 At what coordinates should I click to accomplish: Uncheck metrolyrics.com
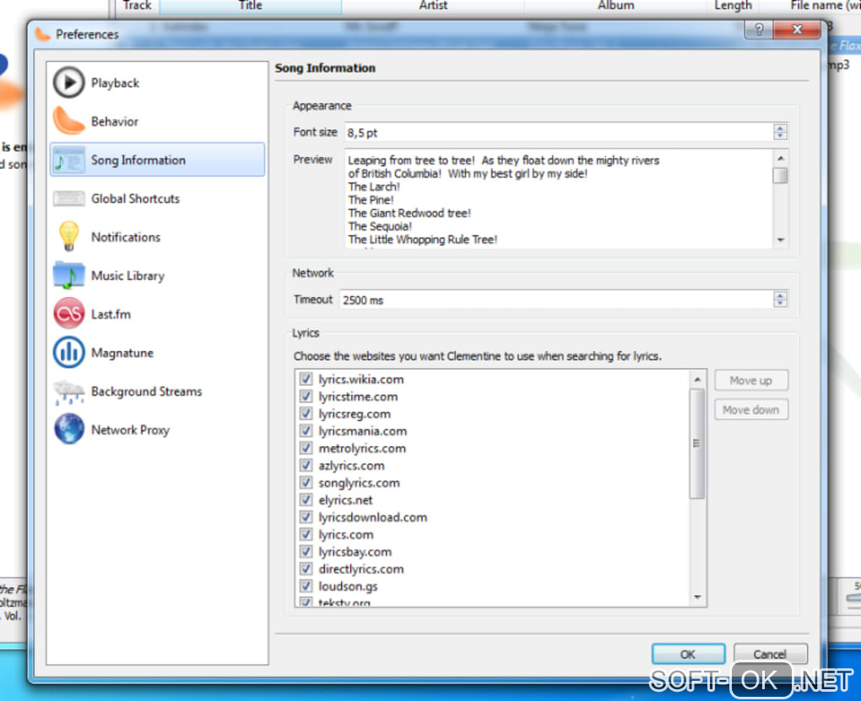pos(306,448)
